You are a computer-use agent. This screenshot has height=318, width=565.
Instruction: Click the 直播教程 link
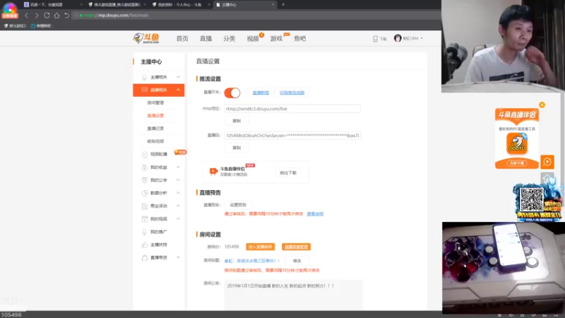[x=261, y=93]
